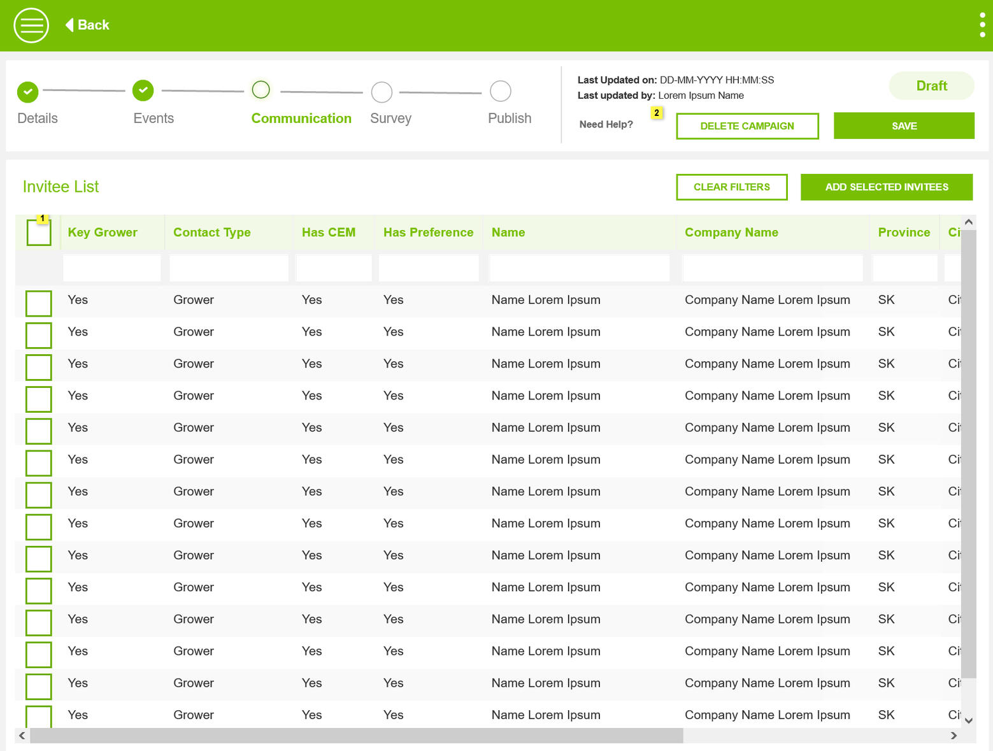Check the first invitee row checkbox
The image size is (993, 751).
[39, 303]
